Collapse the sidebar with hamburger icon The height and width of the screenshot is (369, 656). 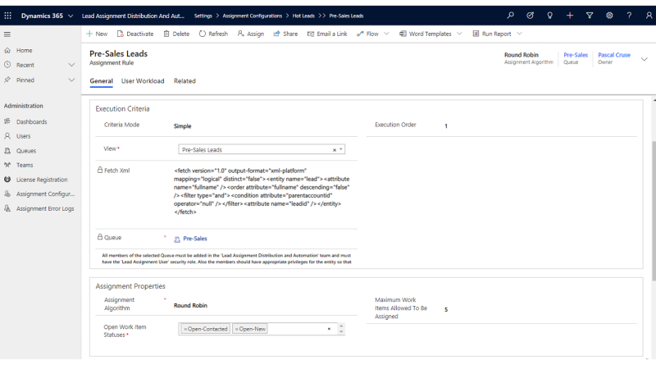click(7, 34)
